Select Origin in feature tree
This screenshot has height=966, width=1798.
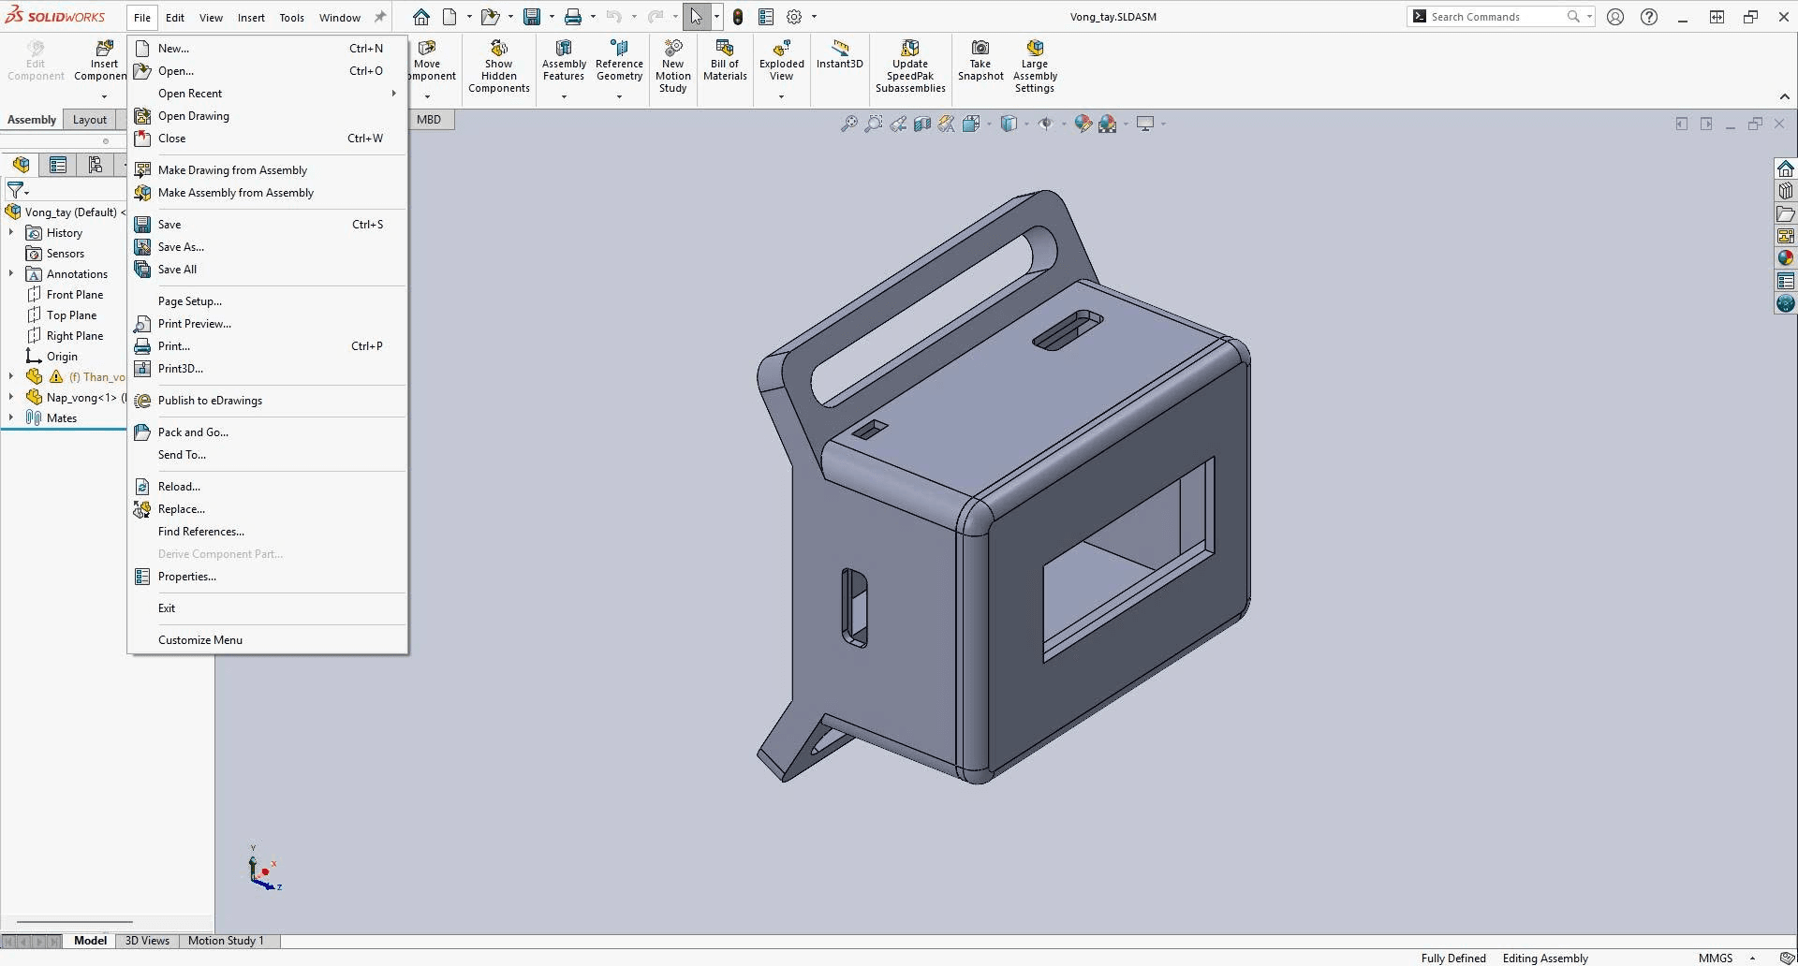[x=62, y=356]
